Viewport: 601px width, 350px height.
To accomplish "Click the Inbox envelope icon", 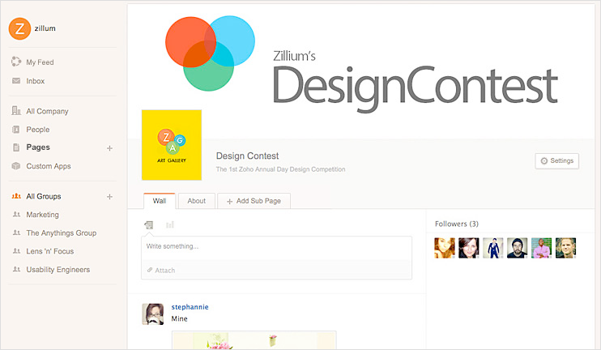I will 16,81.
